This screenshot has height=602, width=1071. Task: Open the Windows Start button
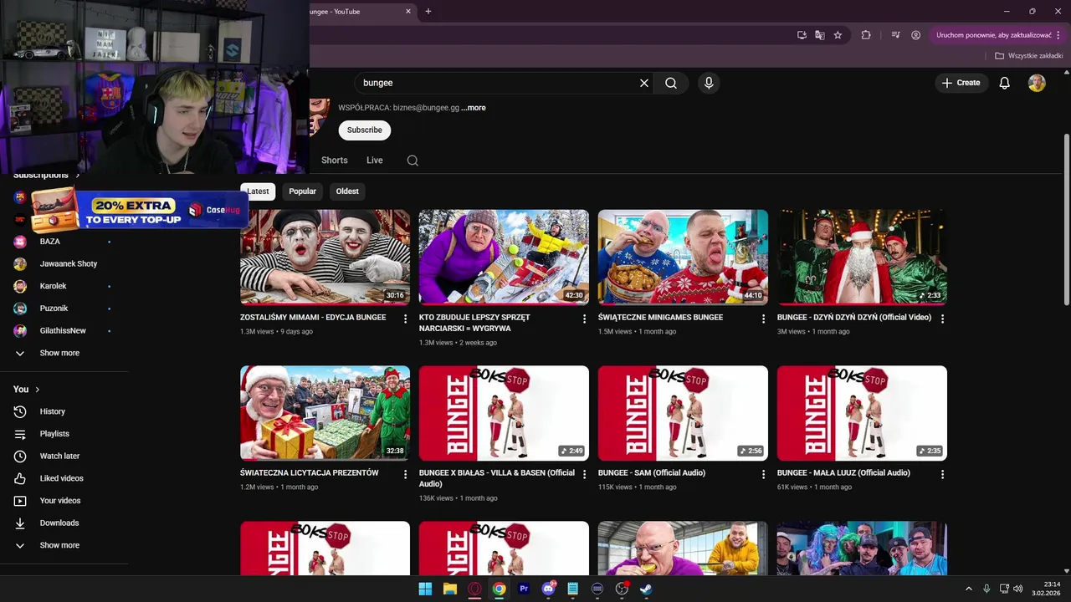pyautogui.click(x=425, y=589)
